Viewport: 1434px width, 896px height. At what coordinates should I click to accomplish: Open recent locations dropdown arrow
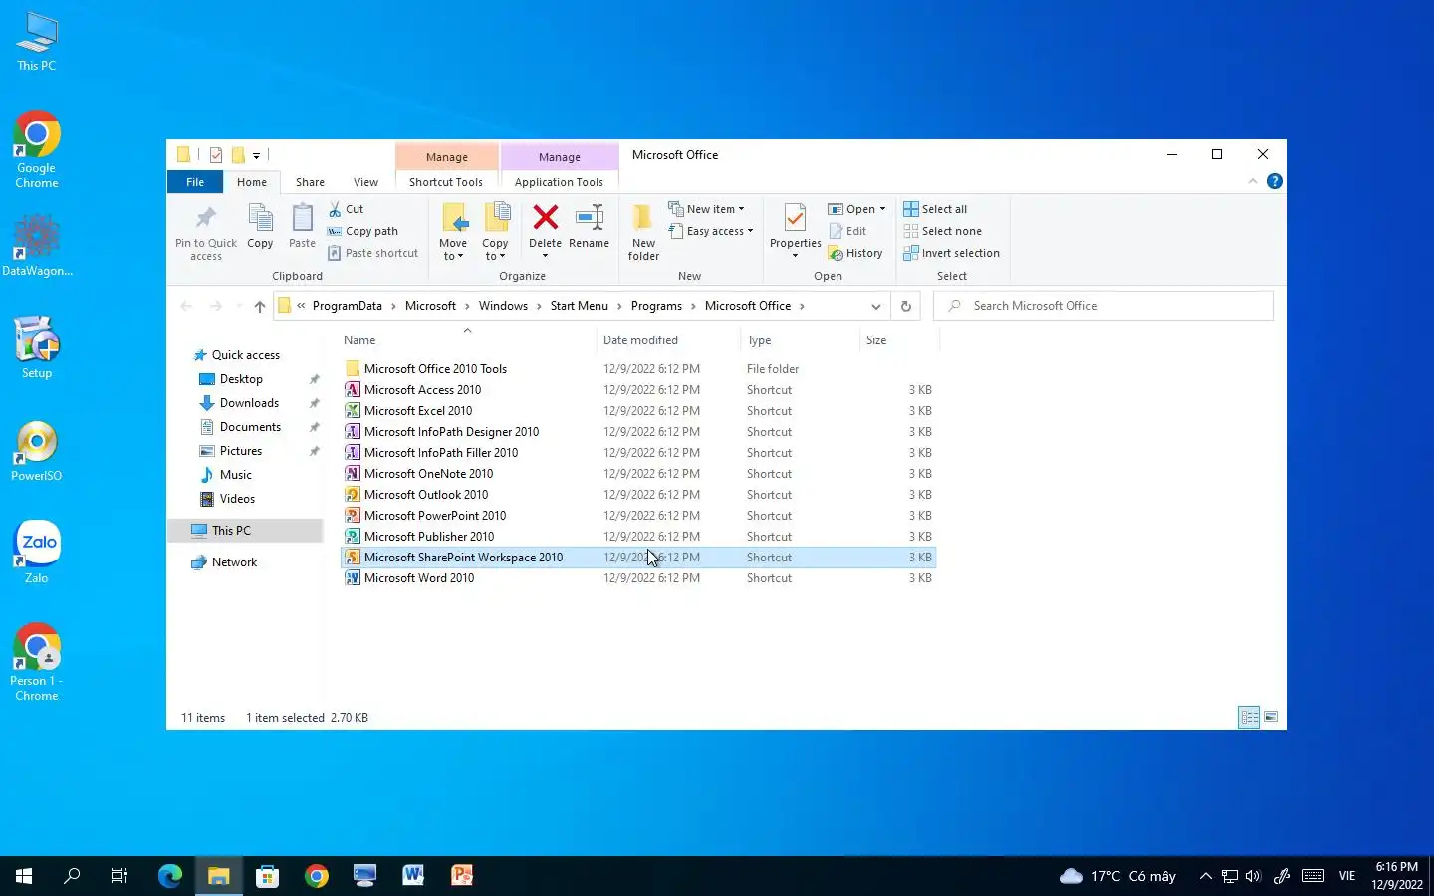pyautogui.click(x=239, y=306)
